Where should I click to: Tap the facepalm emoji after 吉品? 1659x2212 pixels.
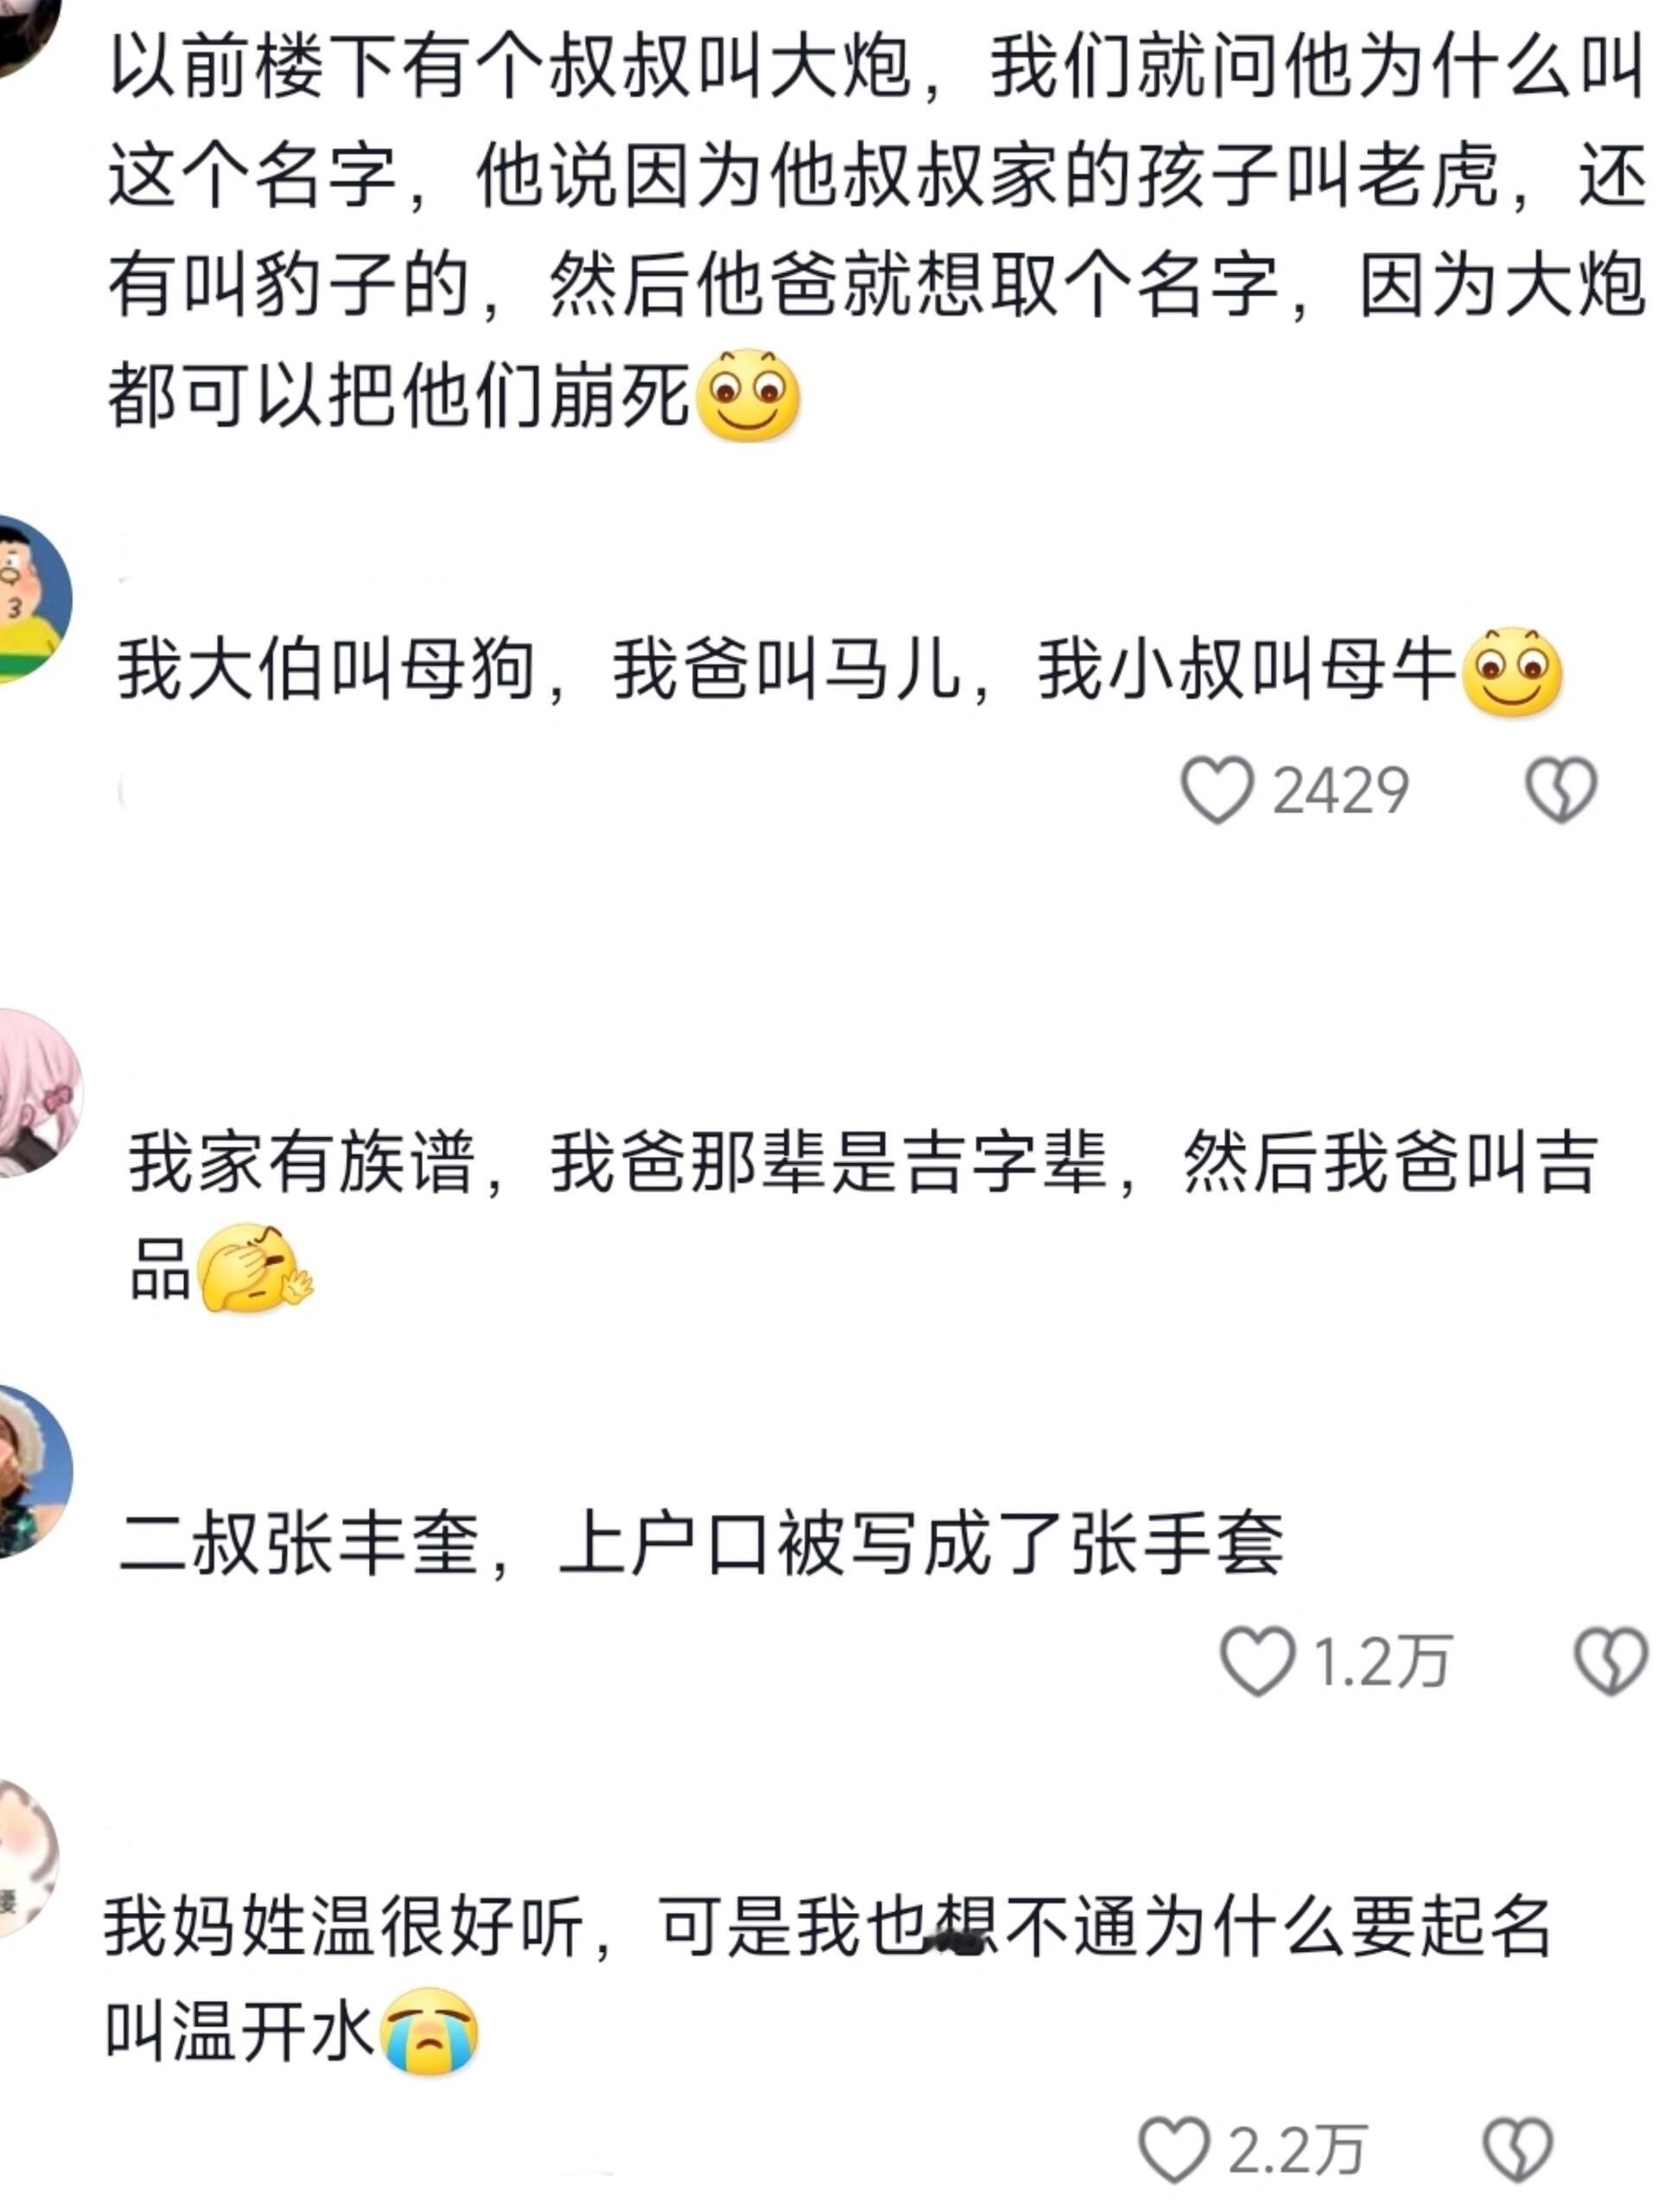(x=256, y=1268)
